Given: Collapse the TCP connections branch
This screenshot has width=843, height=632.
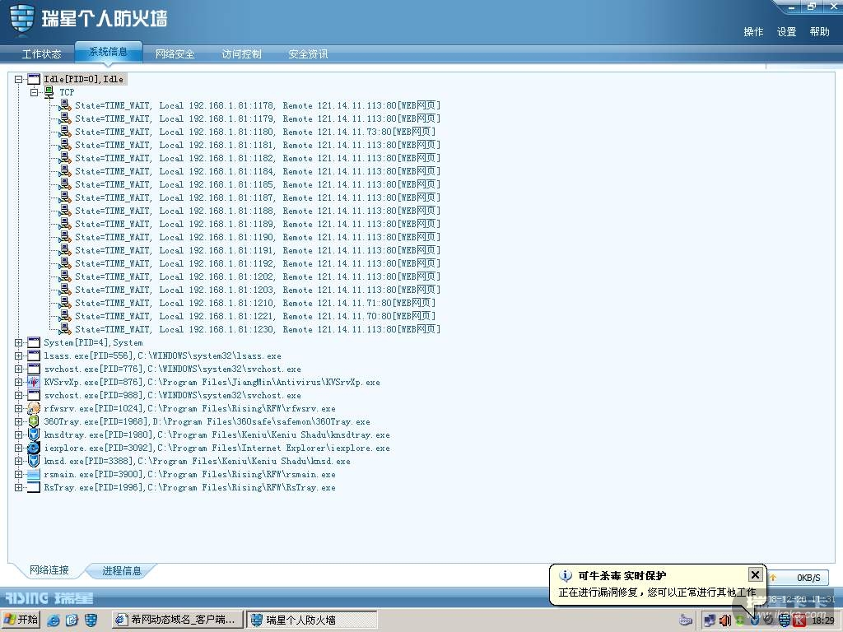Looking at the screenshot, I should [x=35, y=92].
